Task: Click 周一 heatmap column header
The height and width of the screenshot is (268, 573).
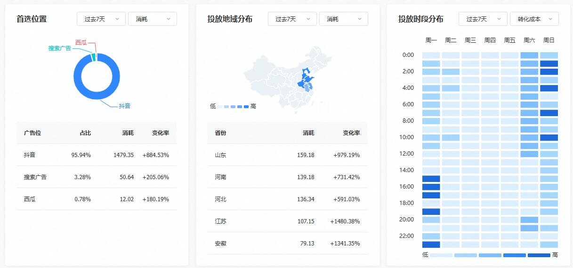Action: [x=431, y=40]
